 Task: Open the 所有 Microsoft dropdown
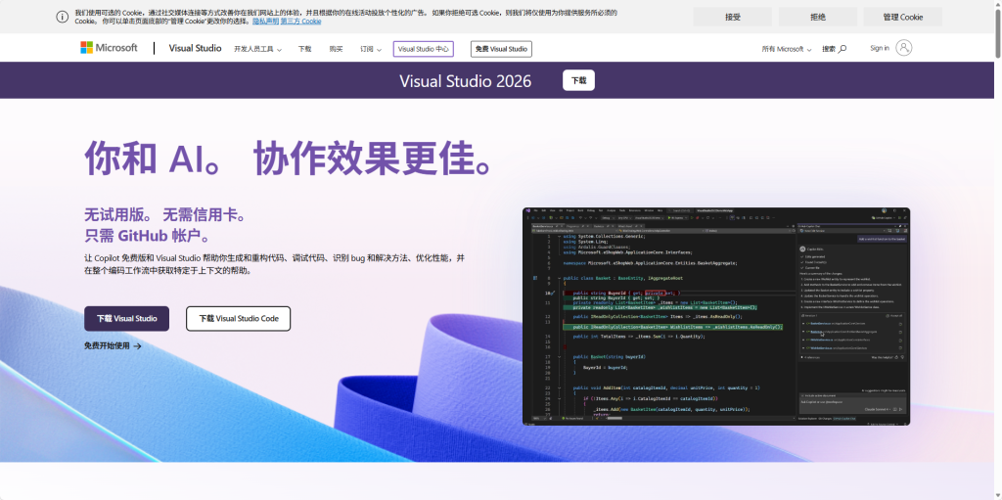(x=787, y=49)
